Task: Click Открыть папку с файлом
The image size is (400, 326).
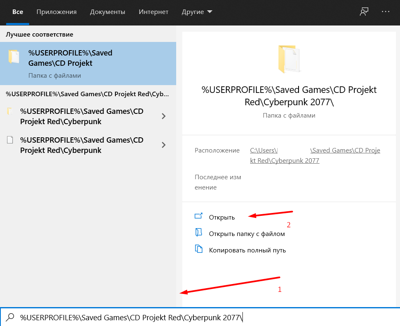Action: pos(247,234)
